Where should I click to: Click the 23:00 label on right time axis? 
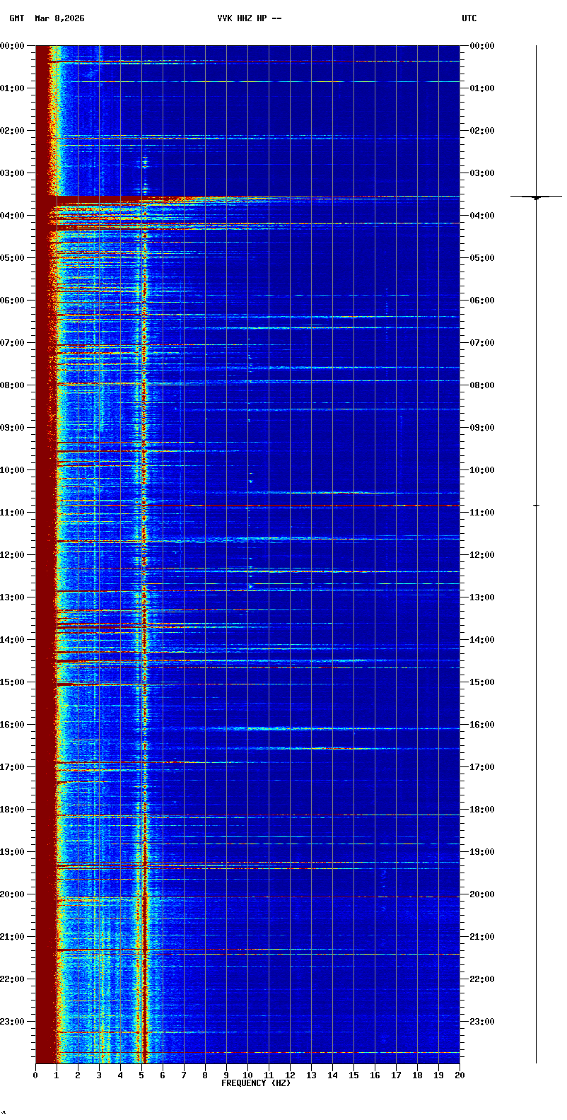point(482,1022)
